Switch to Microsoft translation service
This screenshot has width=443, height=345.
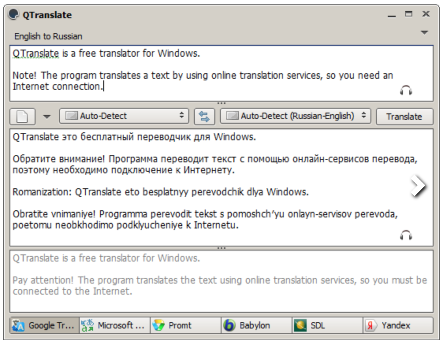tap(114, 326)
